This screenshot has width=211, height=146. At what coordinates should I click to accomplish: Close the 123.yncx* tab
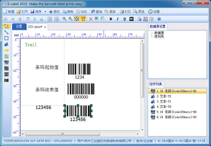tap(45, 27)
